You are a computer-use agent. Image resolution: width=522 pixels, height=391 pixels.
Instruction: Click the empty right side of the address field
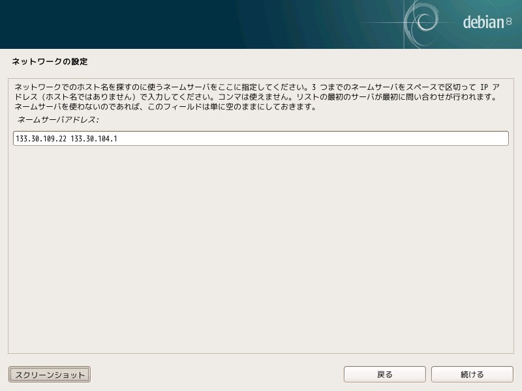pyautogui.click(x=313, y=138)
